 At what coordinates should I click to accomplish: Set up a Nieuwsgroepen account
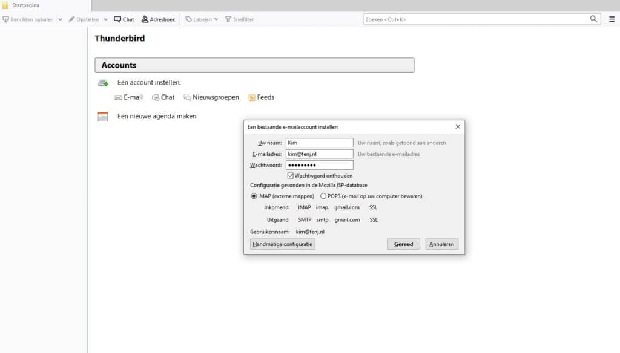pos(211,97)
